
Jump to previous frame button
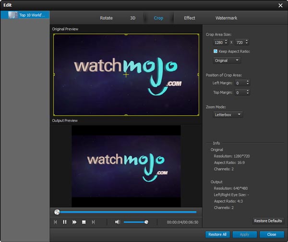click(56, 222)
